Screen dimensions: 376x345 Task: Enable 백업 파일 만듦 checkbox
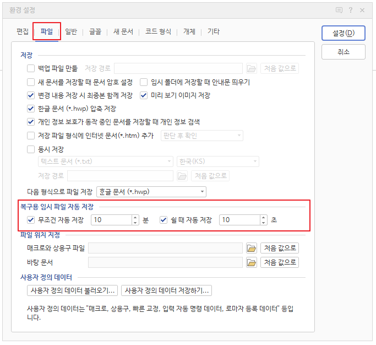pos(31,68)
